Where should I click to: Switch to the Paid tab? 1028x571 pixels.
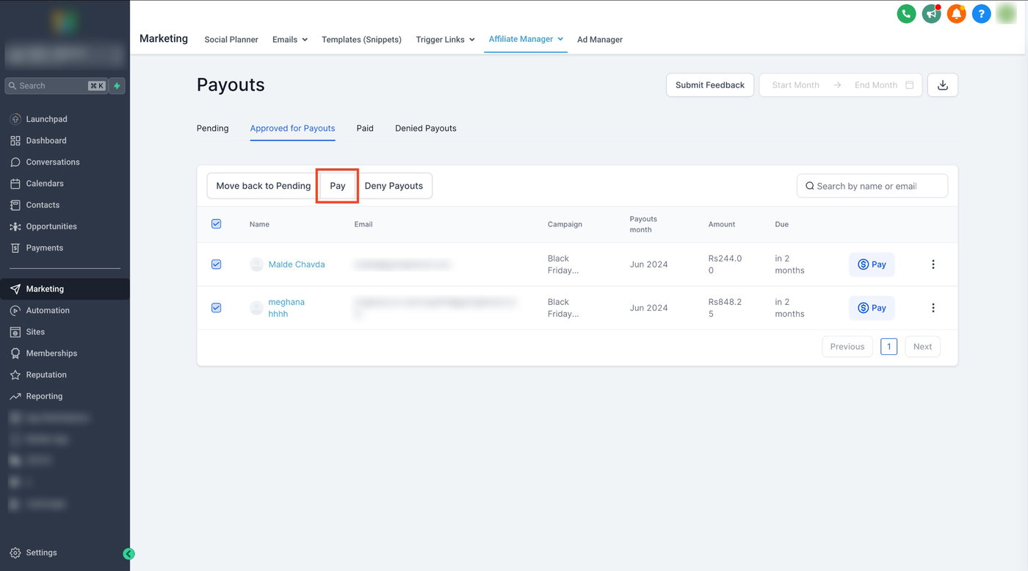(365, 129)
